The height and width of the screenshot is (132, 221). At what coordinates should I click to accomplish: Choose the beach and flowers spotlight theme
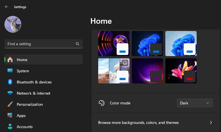[114, 71]
